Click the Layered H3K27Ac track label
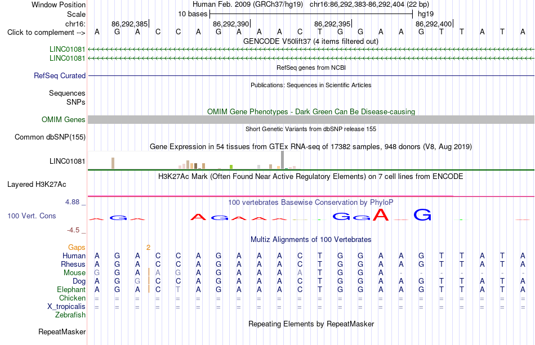The image size is (535, 345). point(37,185)
